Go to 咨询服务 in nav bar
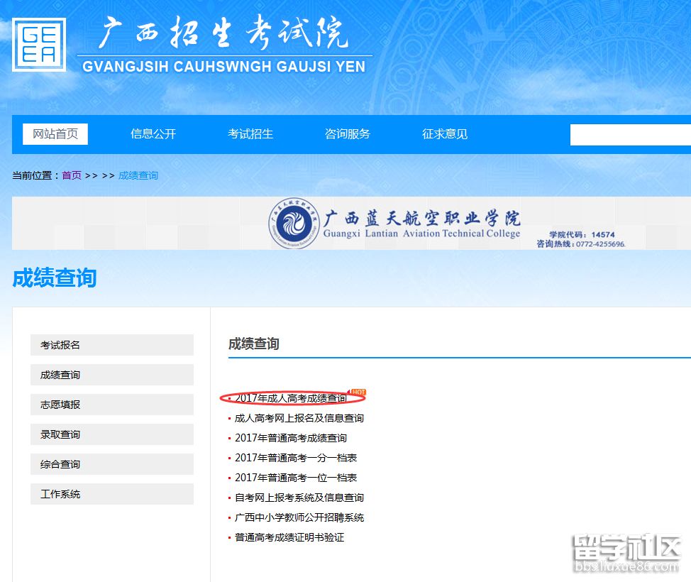 click(348, 134)
